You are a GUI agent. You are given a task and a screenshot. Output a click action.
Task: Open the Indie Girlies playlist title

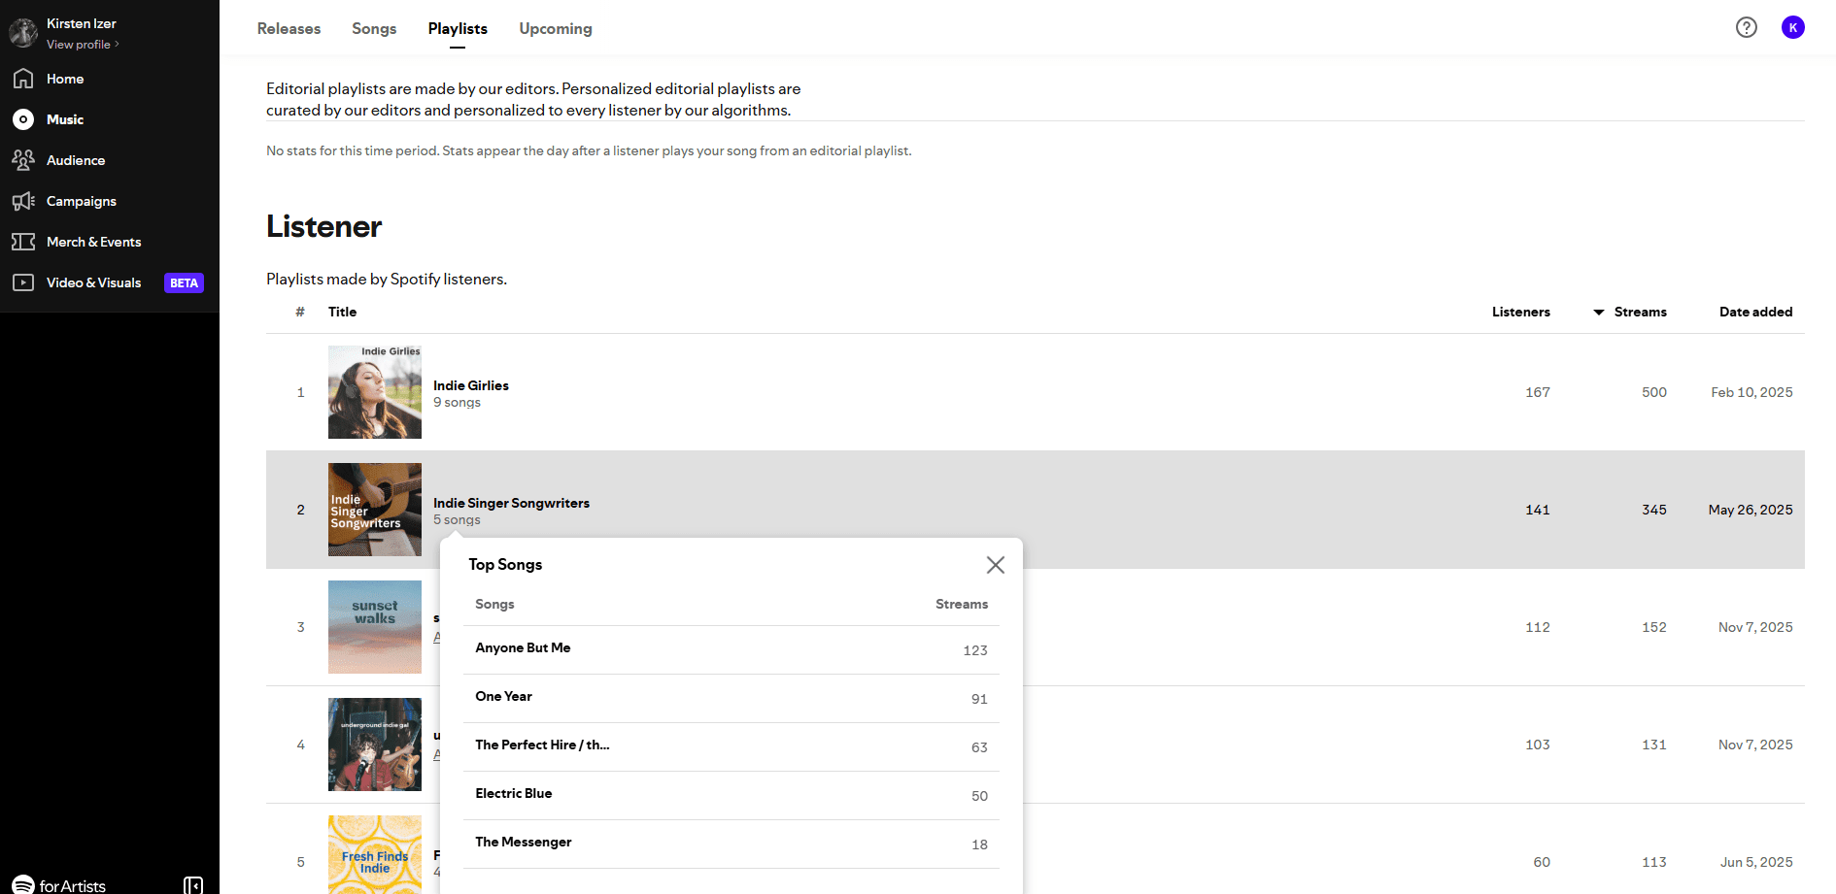[x=471, y=385]
